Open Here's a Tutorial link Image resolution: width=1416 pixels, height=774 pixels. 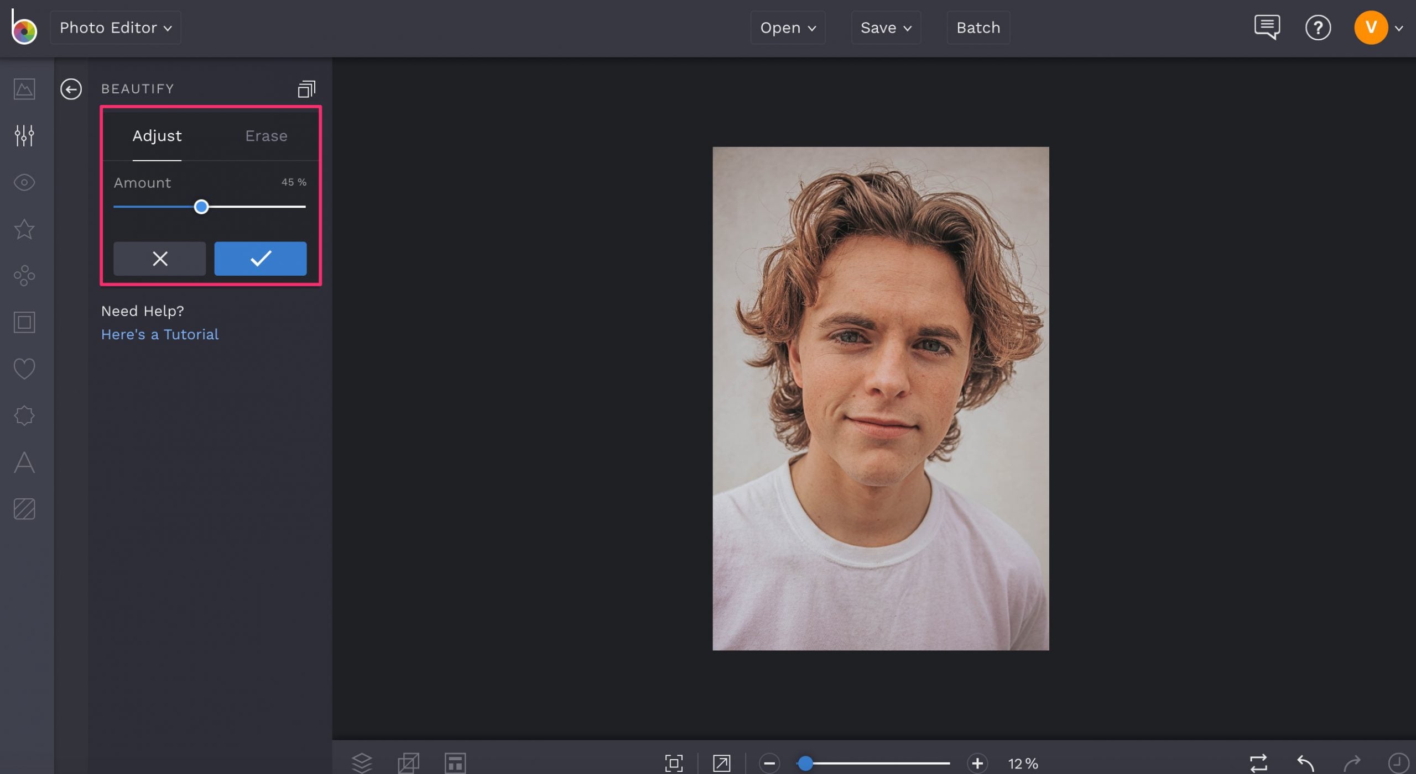159,334
